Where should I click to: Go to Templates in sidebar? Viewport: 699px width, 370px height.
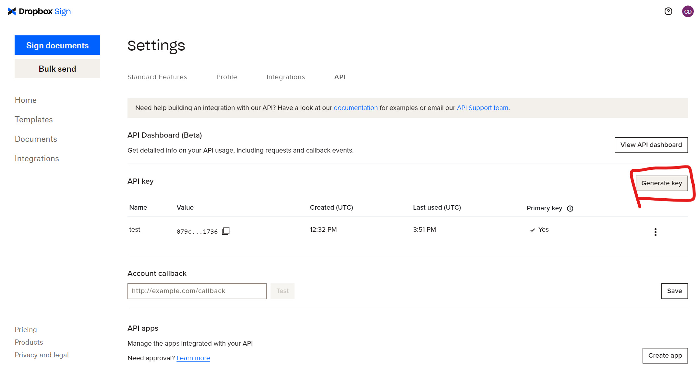[34, 119]
